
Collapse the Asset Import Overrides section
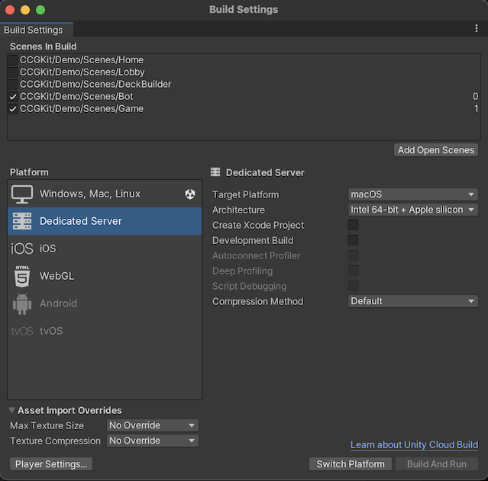[x=11, y=410]
